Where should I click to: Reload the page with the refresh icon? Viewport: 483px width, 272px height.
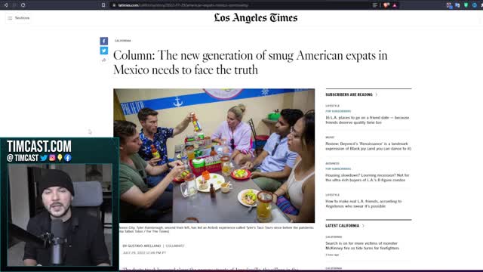point(23,5)
